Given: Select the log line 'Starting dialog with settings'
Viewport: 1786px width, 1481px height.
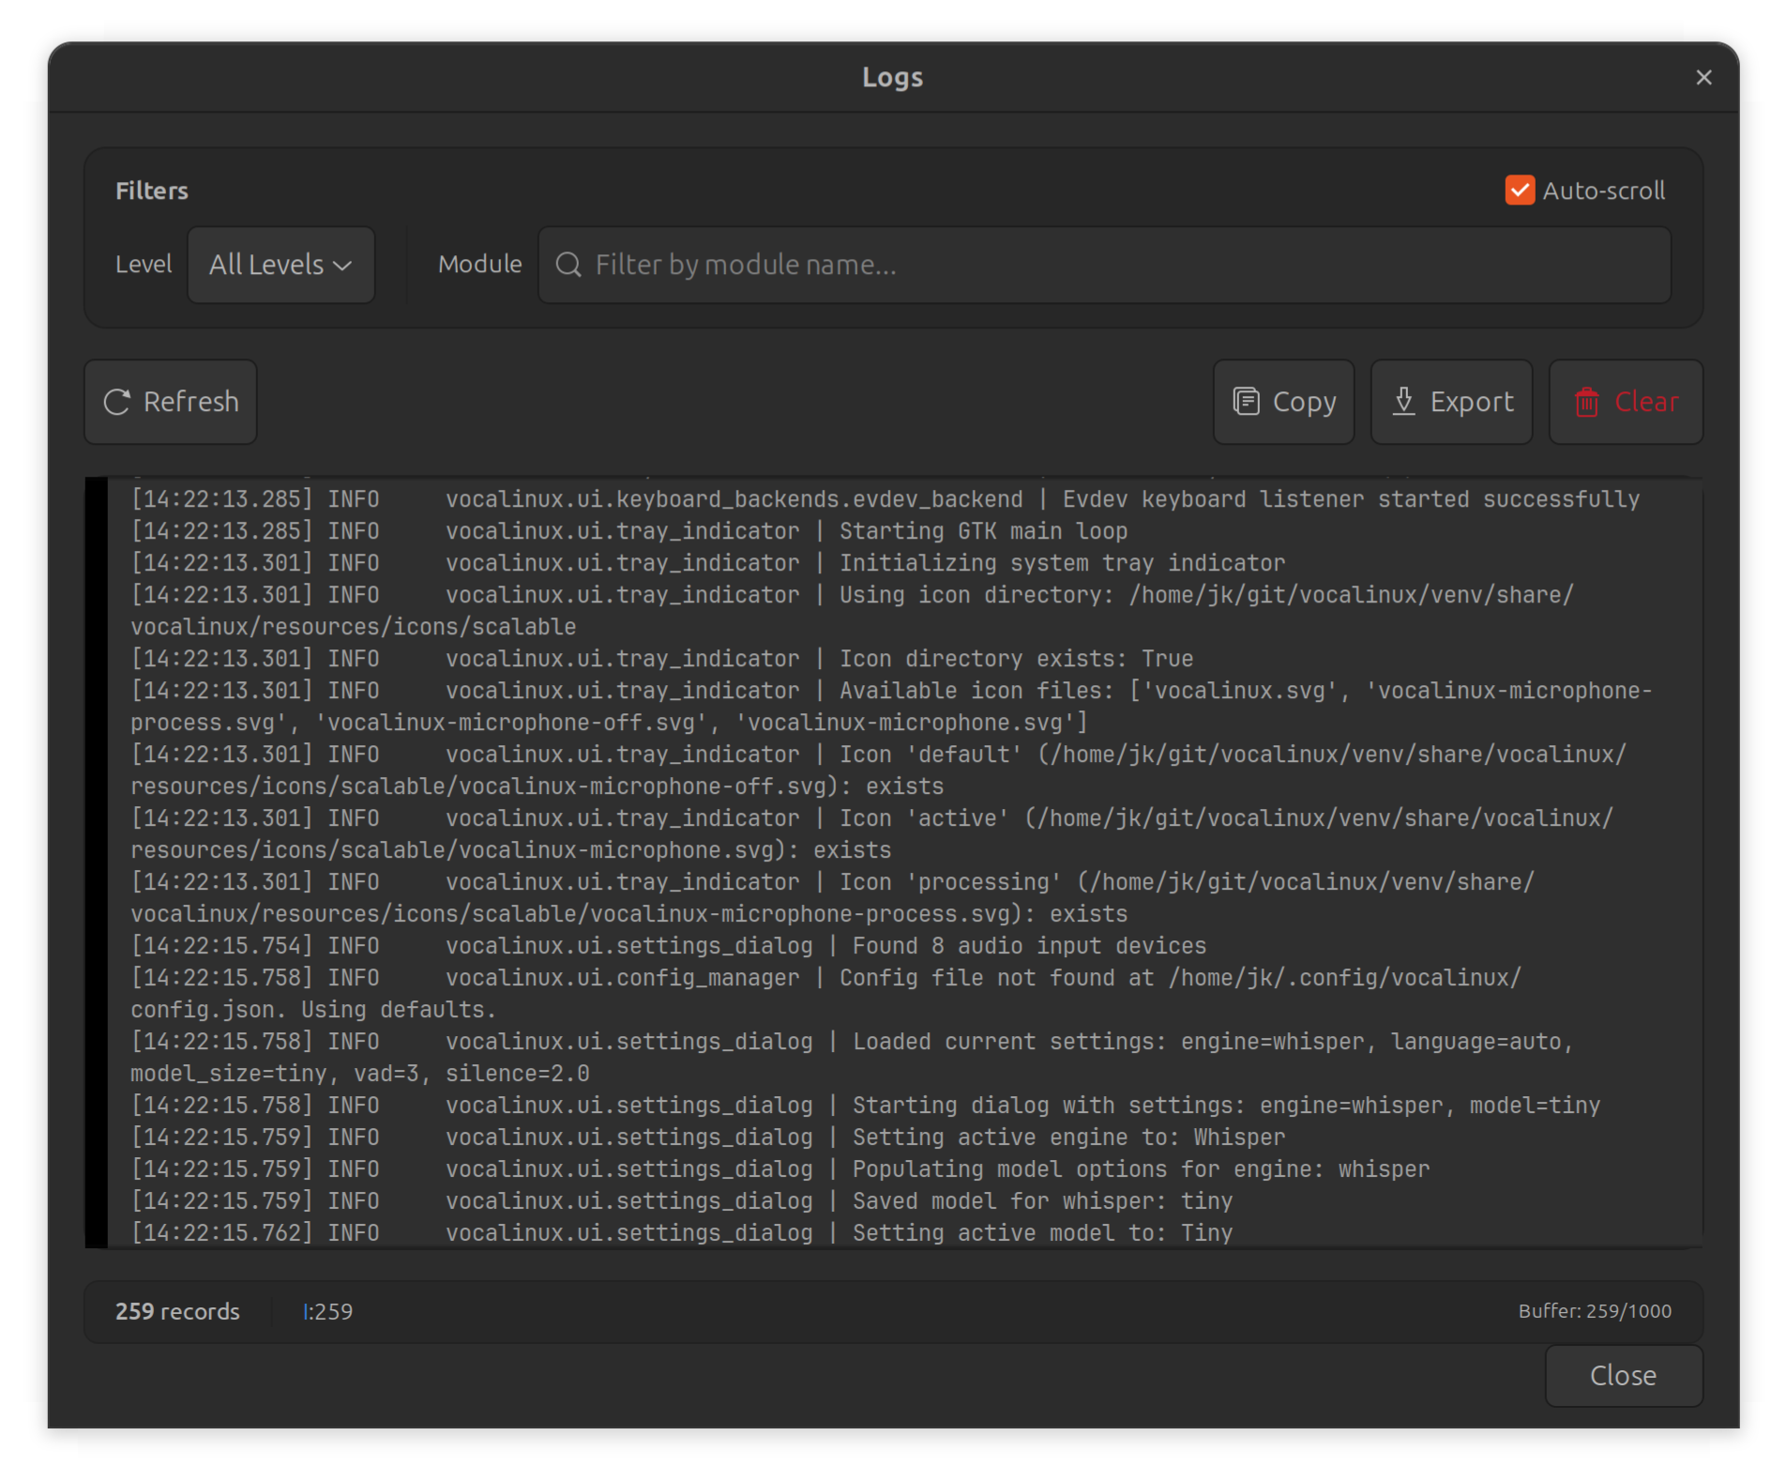Looking at the screenshot, I should pyautogui.click(x=866, y=1106).
